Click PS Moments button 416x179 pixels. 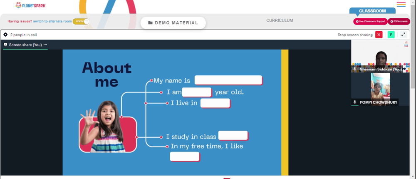click(x=399, y=22)
